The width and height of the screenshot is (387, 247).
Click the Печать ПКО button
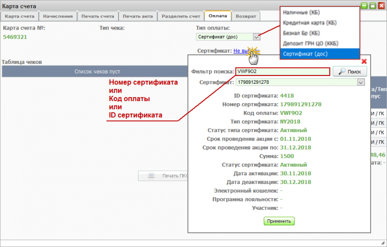(163, 176)
